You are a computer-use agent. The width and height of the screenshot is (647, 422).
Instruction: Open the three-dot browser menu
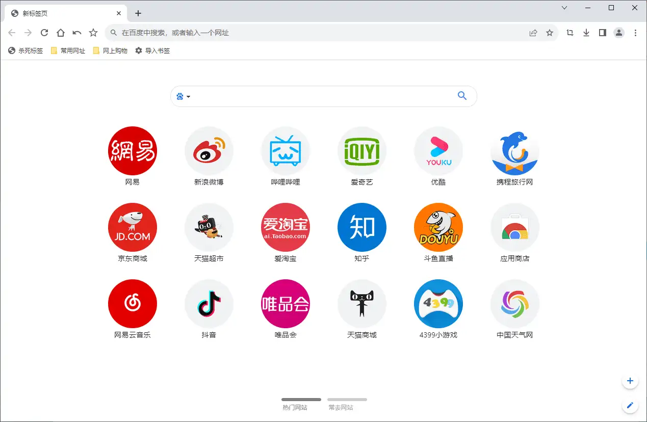pyautogui.click(x=635, y=32)
